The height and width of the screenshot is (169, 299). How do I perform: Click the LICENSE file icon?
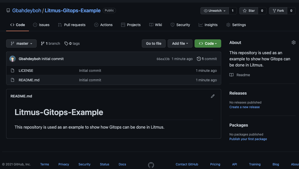coord(13,71)
